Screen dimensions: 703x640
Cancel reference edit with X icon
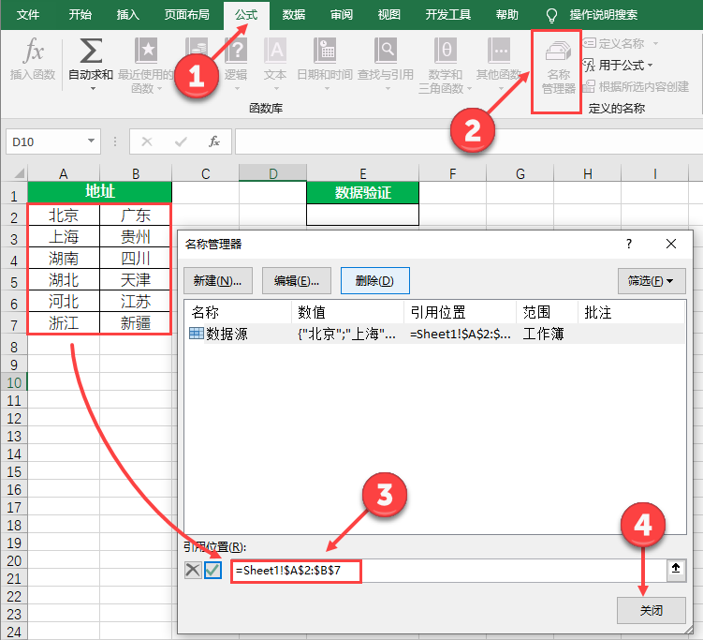192,570
